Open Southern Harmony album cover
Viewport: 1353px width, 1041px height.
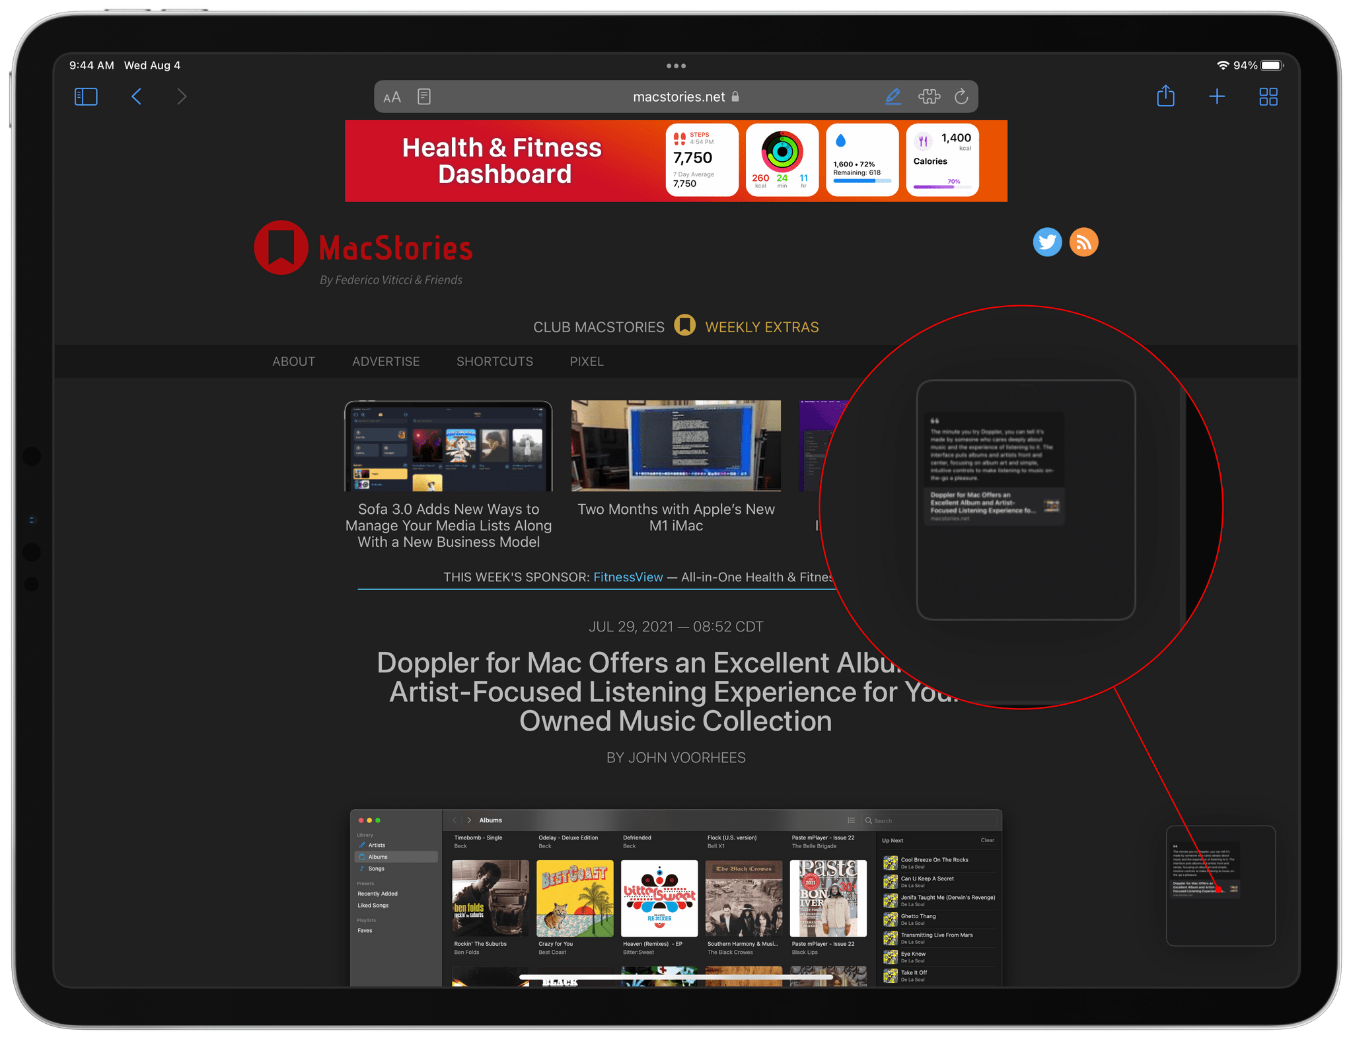pyautogui.click(x=744, y=898)
